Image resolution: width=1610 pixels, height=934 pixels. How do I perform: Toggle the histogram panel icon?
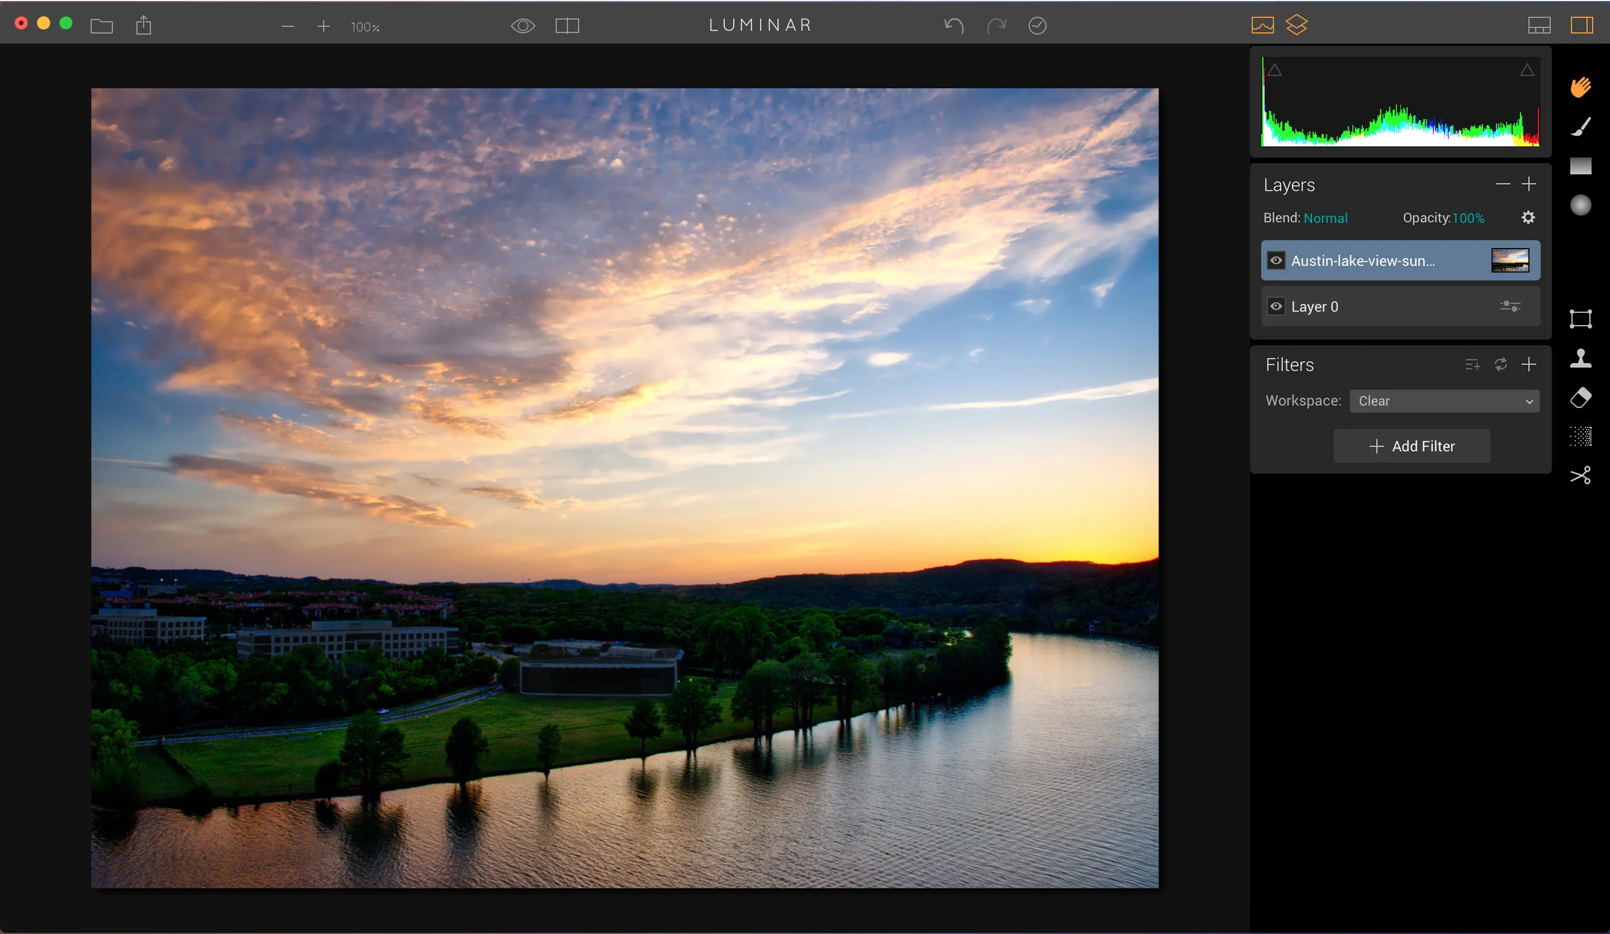click(1262, 25)
